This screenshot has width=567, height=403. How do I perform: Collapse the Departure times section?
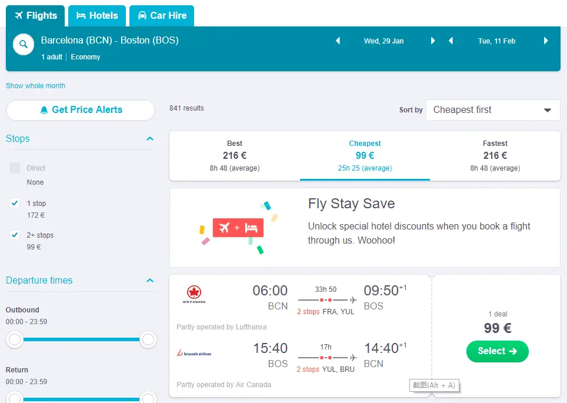(x=150, y=281)
